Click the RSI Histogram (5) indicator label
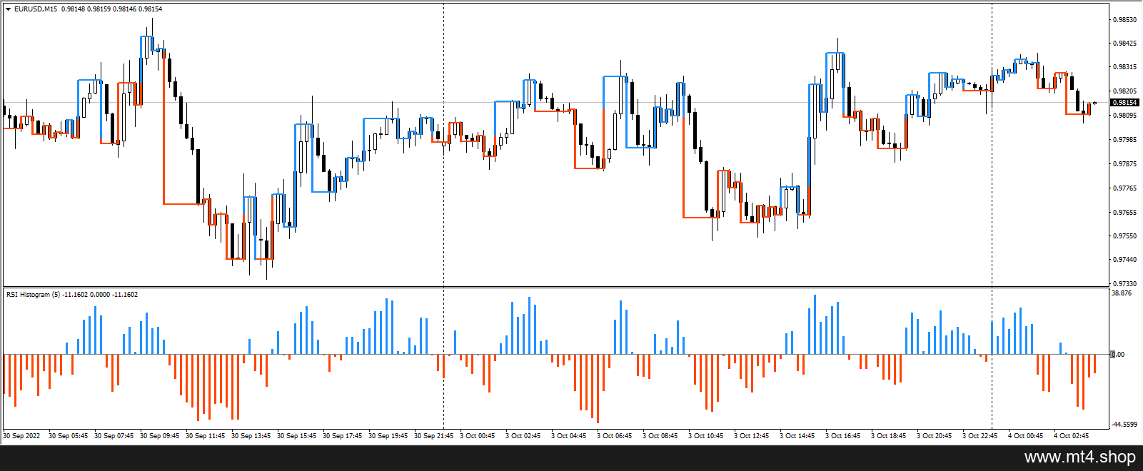Screen dimensions: 1143x471 33,295
